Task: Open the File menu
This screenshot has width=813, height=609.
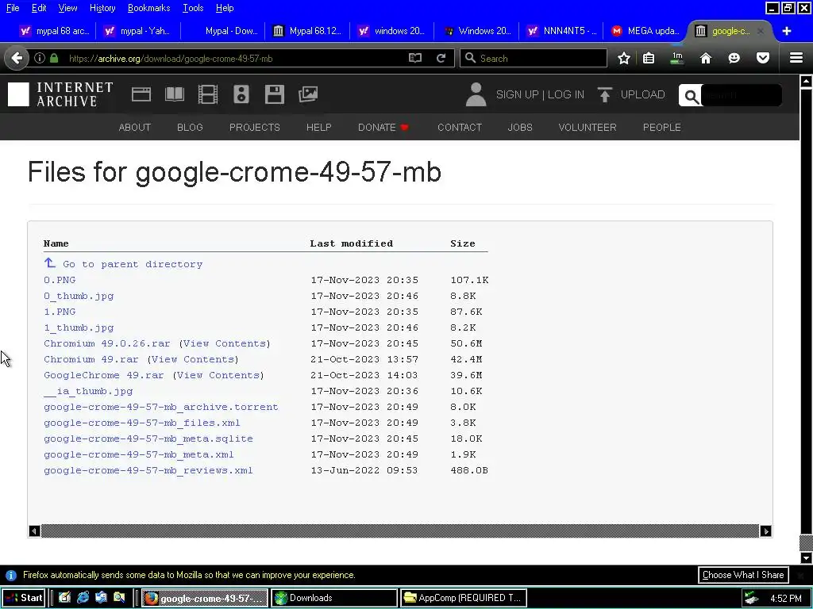Action: [13, 8]
